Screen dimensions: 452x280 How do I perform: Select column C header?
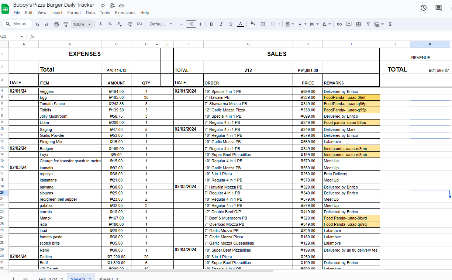coord(116,44)
